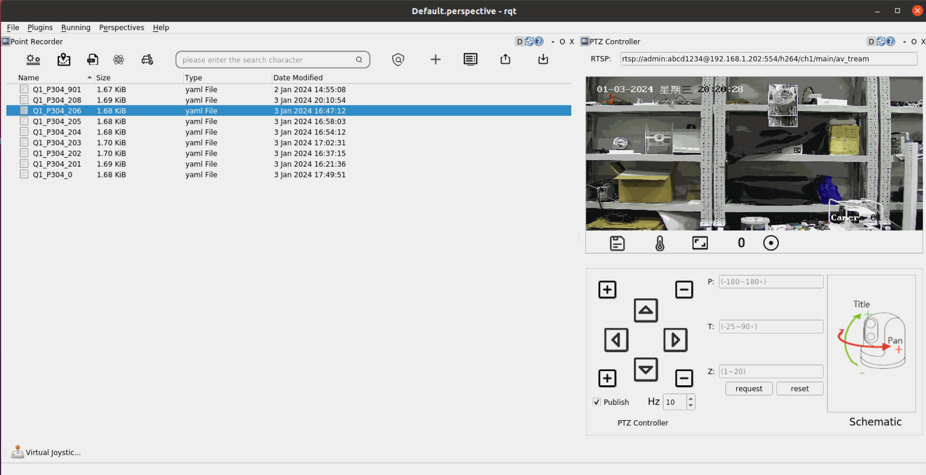Increase Hz value with spinner up arrow
The height and width of the screenshot is (475, 926).
pyautogui.click(x=690, y=399)
